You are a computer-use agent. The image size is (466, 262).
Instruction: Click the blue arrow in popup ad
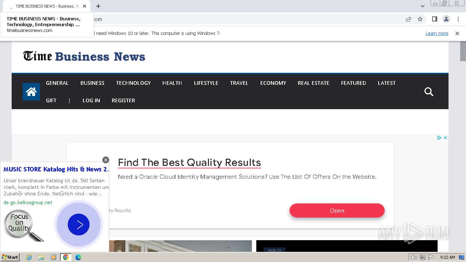(x=78, y=225)
